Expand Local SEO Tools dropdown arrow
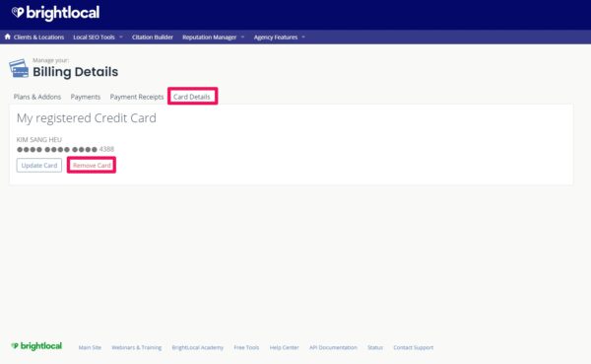 pyautogui.click(x=121, y=37)
